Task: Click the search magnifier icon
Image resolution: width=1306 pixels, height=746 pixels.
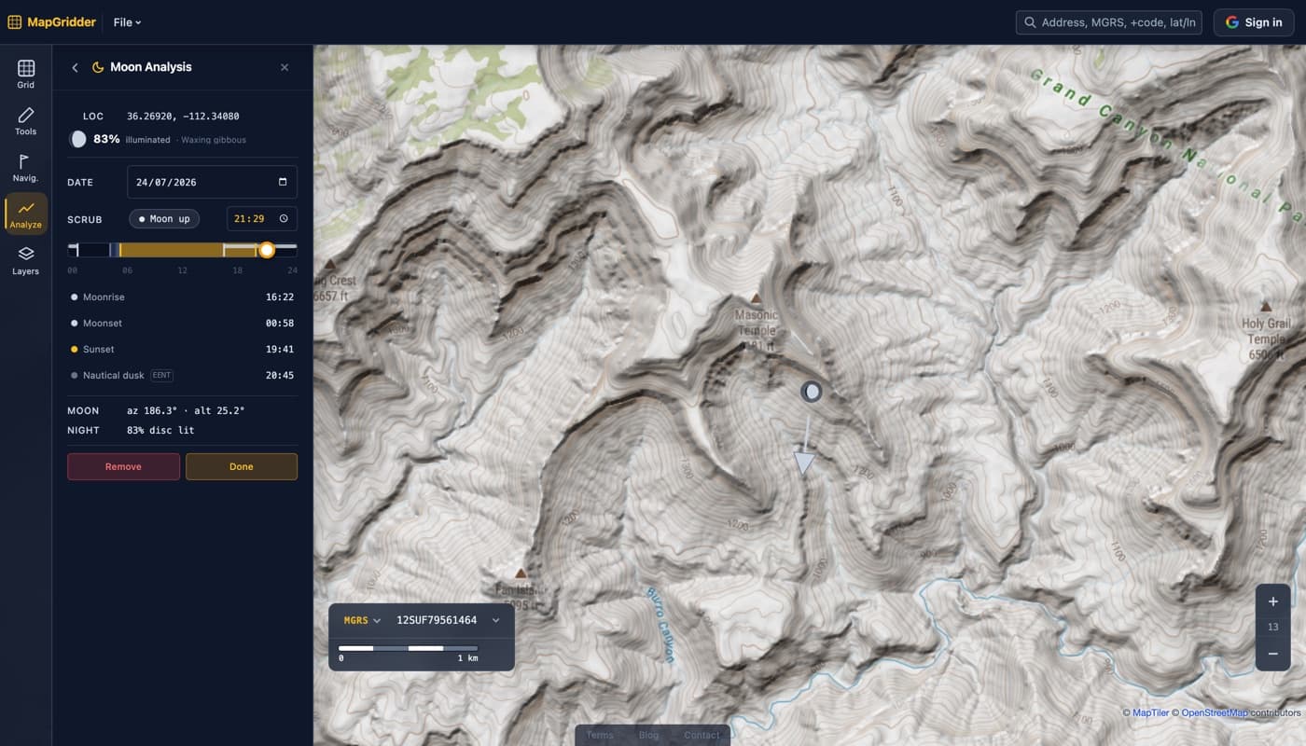Action: (1030, 22)
